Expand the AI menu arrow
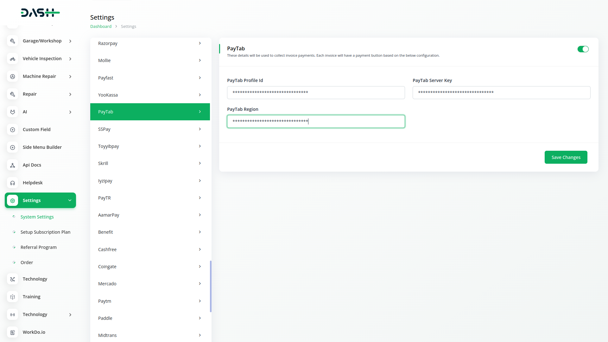 [x=70, y=112]
